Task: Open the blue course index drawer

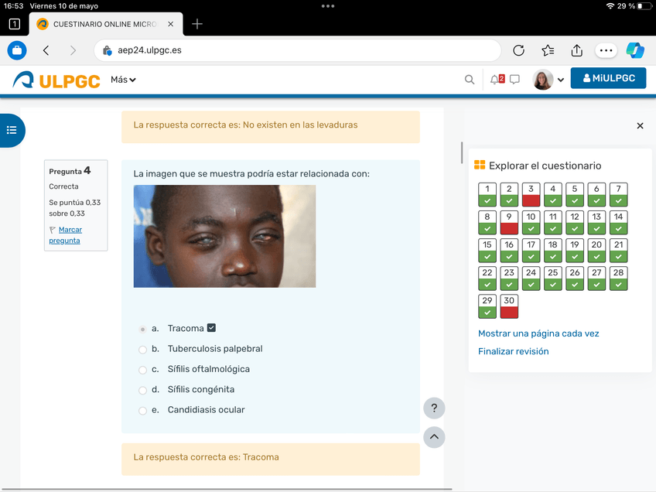Action: (12, 130)
